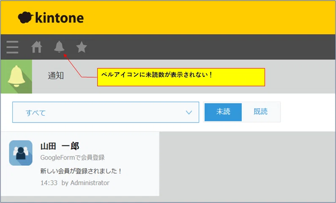336x203 pixels.
Task: Click the chevron arrow on the すべて dropdown
Action: coord(189,112)
